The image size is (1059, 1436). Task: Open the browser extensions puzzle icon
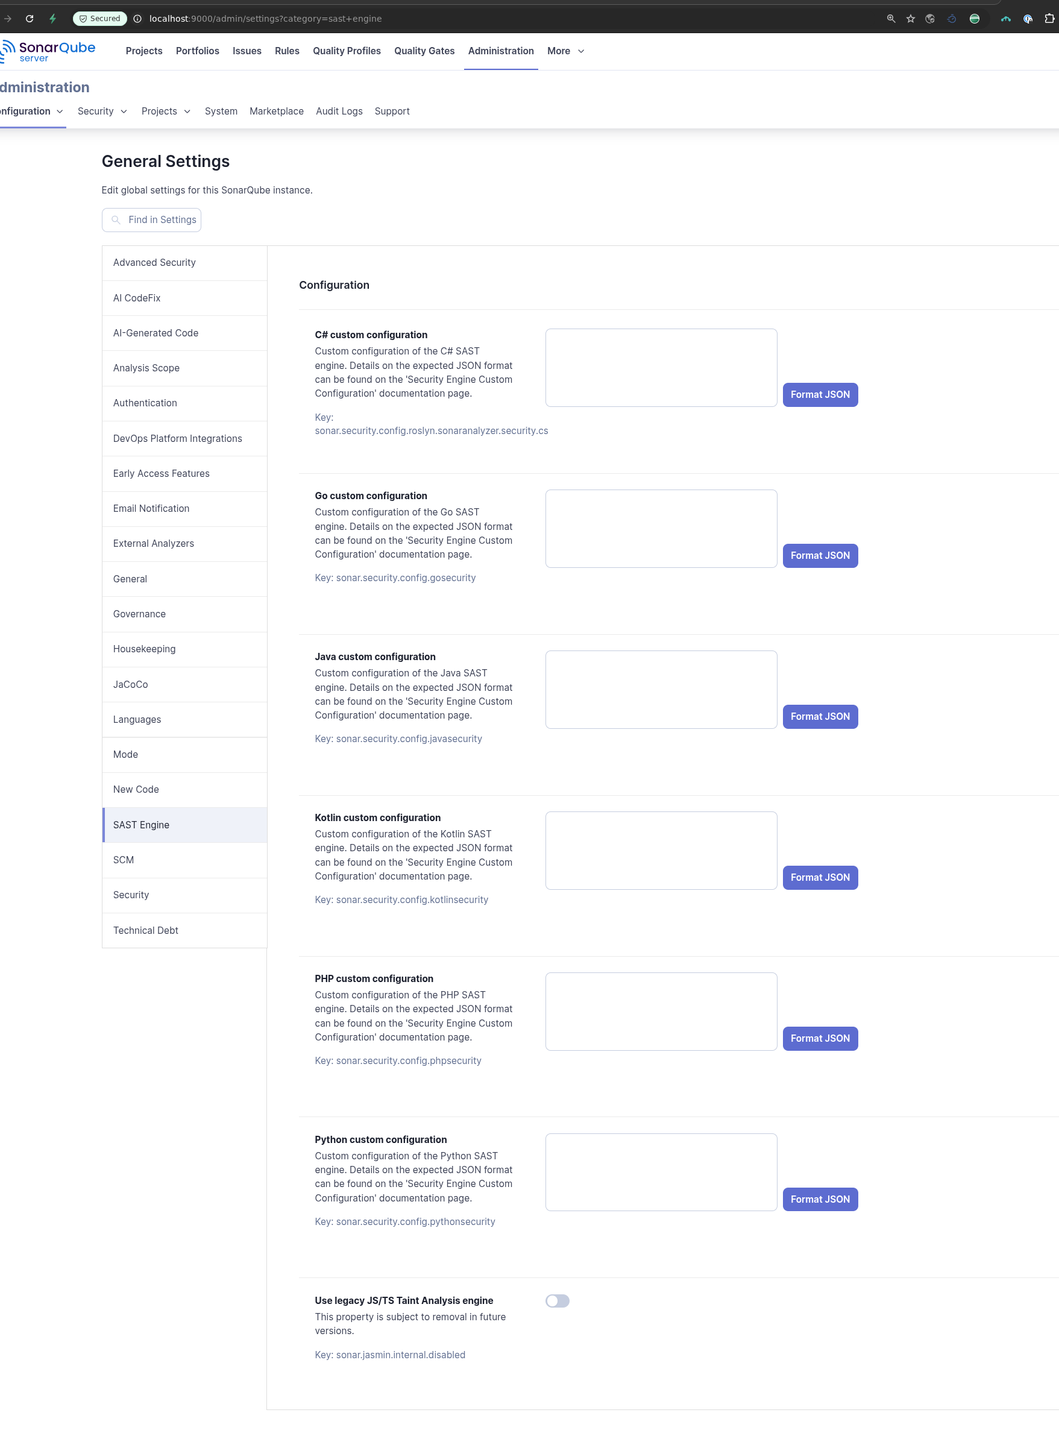pos(1049,19)
